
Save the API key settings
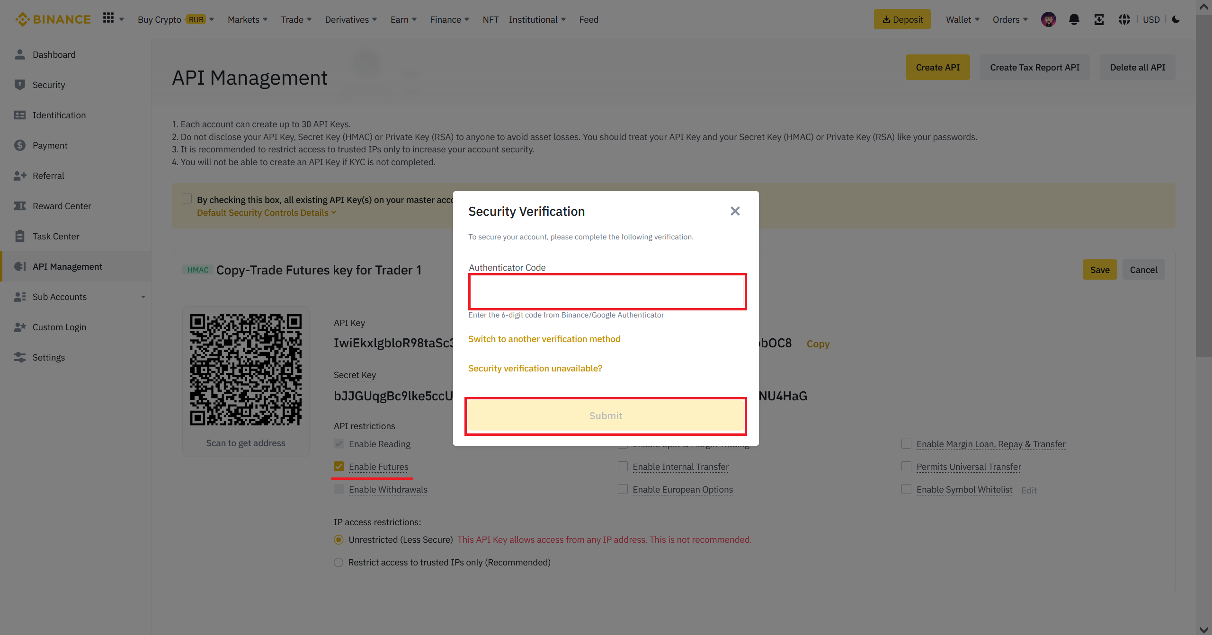pos(1099,270)
